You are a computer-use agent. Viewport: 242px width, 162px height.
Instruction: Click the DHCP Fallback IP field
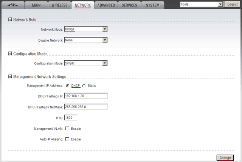(x=86, y=96)
